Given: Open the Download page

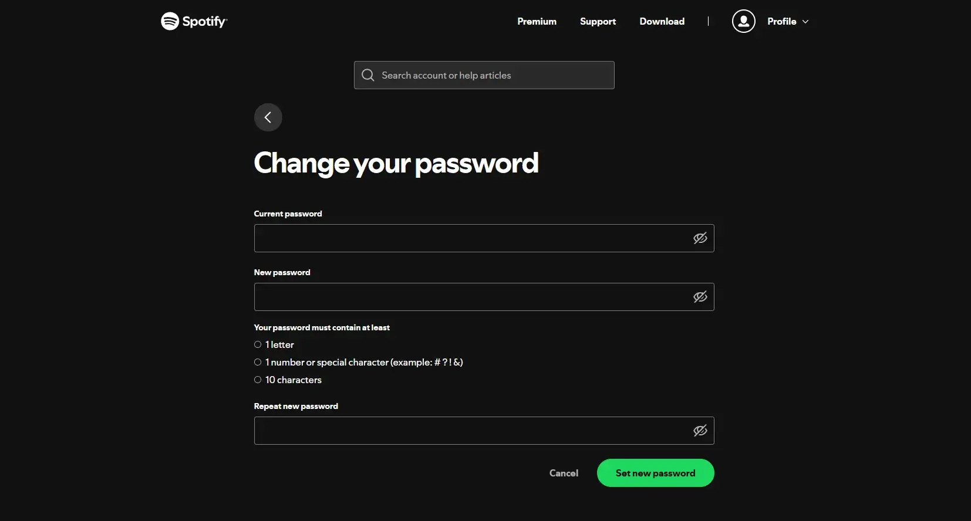Looking at the screenshot, I should point(662,21).
